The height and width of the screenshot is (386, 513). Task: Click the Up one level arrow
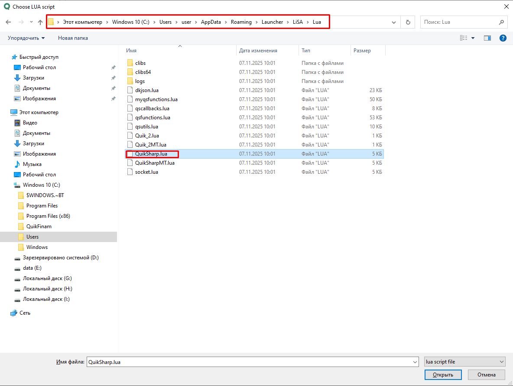coord(40,22)
